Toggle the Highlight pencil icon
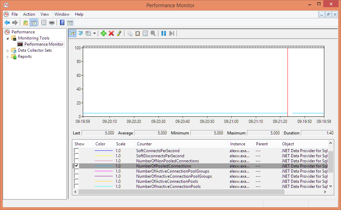 click(x=119, y=33)
